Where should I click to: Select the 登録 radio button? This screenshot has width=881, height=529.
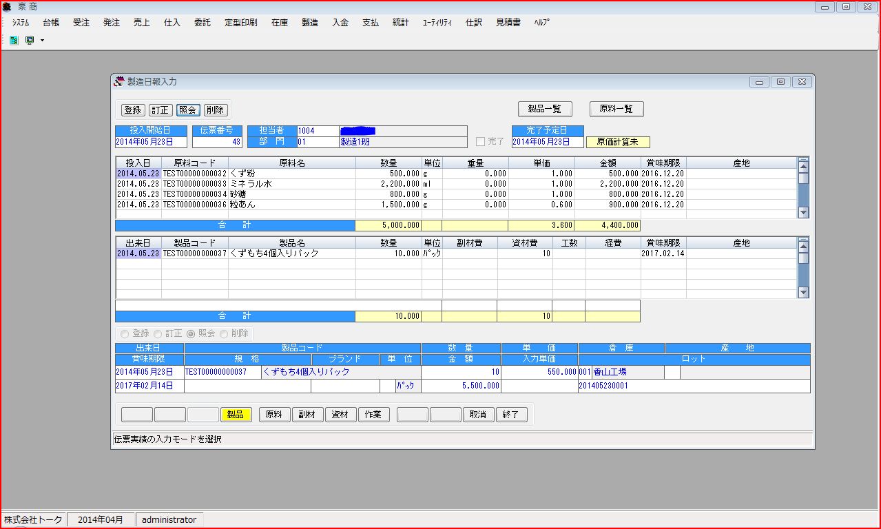[125, 333]
